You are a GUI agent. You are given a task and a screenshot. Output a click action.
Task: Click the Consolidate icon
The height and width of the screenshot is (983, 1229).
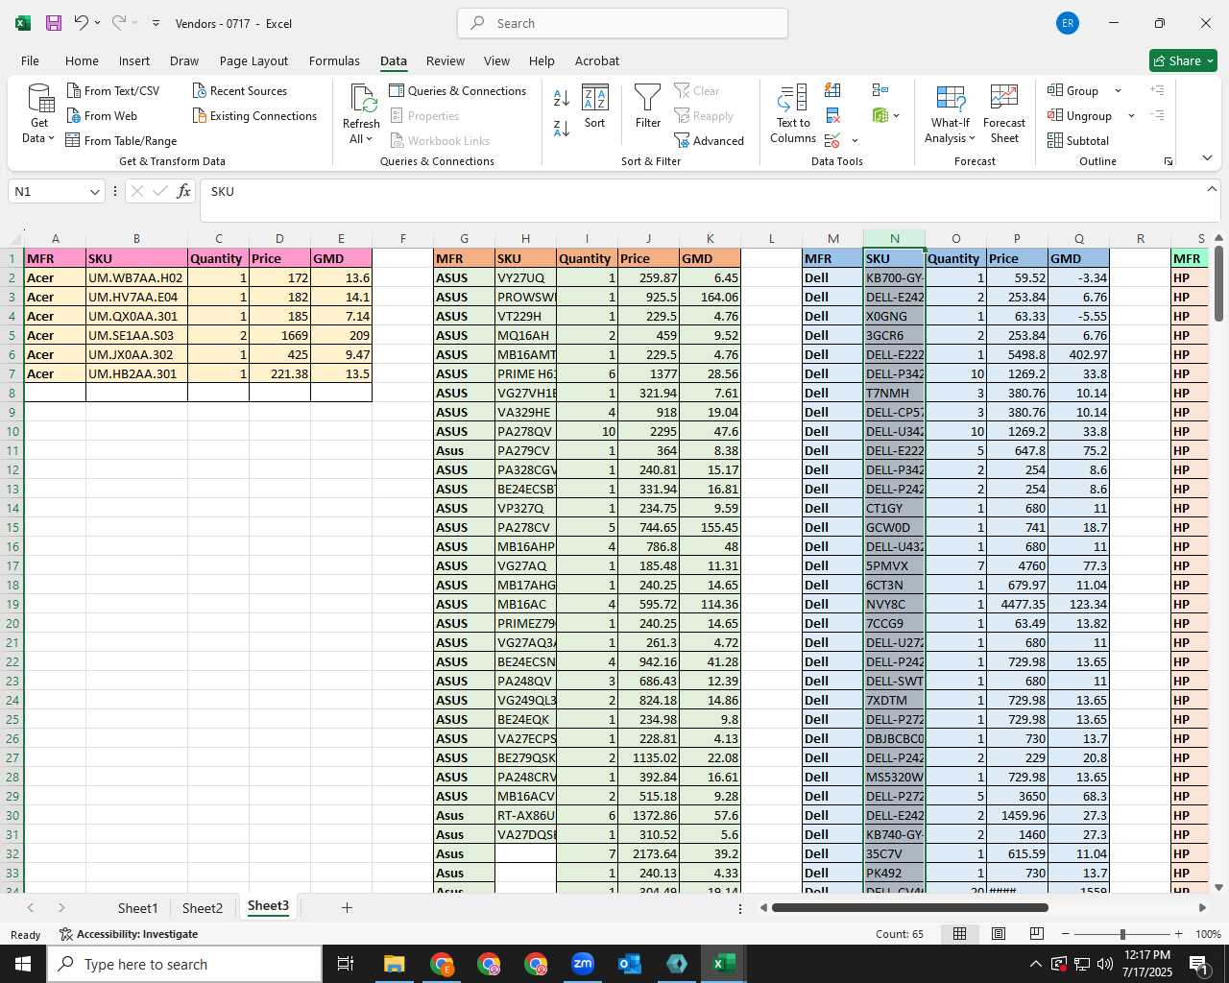(x=880, y=90)
